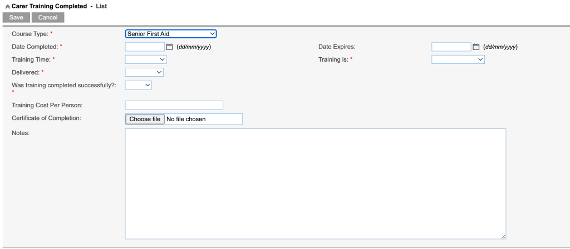Click the 'Training Time:' label

31,59
